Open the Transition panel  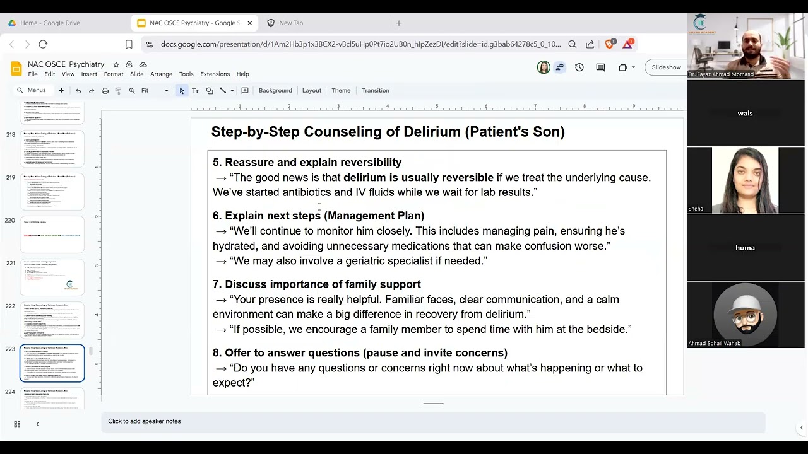pos(376,91)
